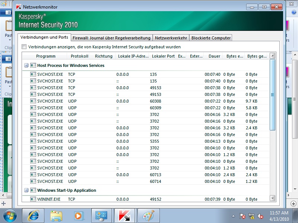Open the Netzwerkverkehr tab
This screenshot has height=223, width=298.
171,38
